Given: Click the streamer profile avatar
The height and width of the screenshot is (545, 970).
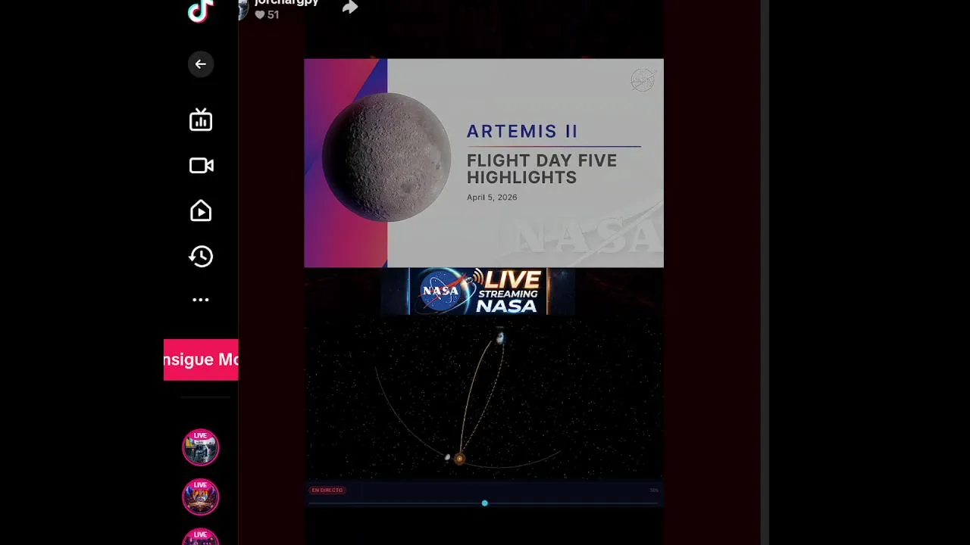Looking at the screenshot, I should (243, 9).
